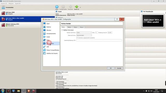This screenshot has width=166, height=93.
Task: Click the help question mark button
Action: point(117,19)
